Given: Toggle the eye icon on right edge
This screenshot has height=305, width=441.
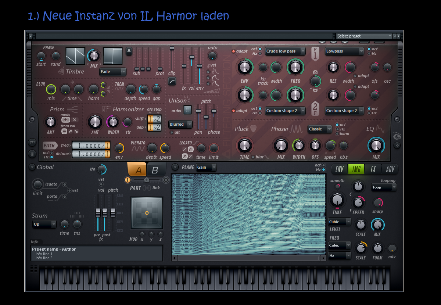Looking at the screenshot, I should (397, 136).
